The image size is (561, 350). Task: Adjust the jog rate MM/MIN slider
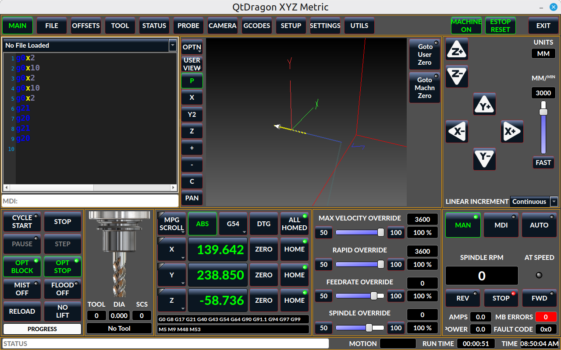(543, 127)
